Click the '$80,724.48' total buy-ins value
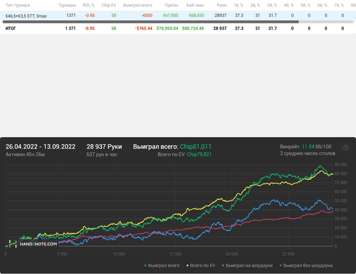356x274 pixels. 193,28
